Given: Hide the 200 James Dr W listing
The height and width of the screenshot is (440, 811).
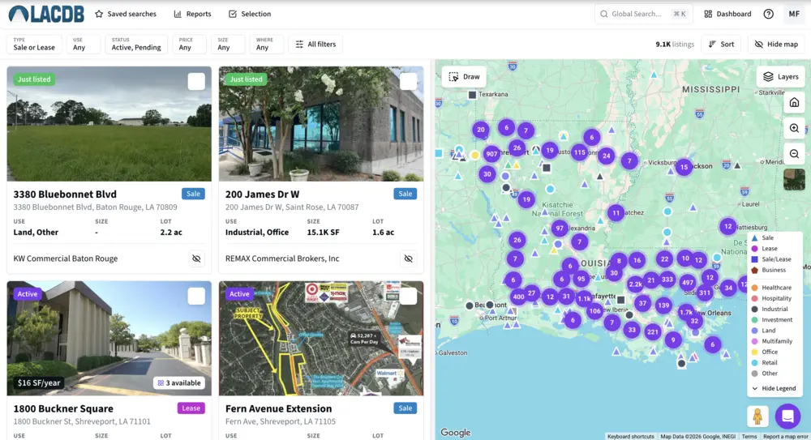Looking at the screenshot, I should pos(409,258).
